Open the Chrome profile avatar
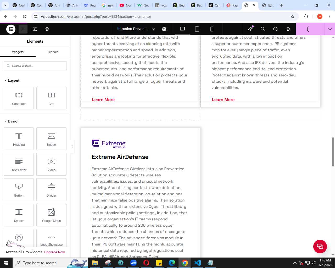 320,16
